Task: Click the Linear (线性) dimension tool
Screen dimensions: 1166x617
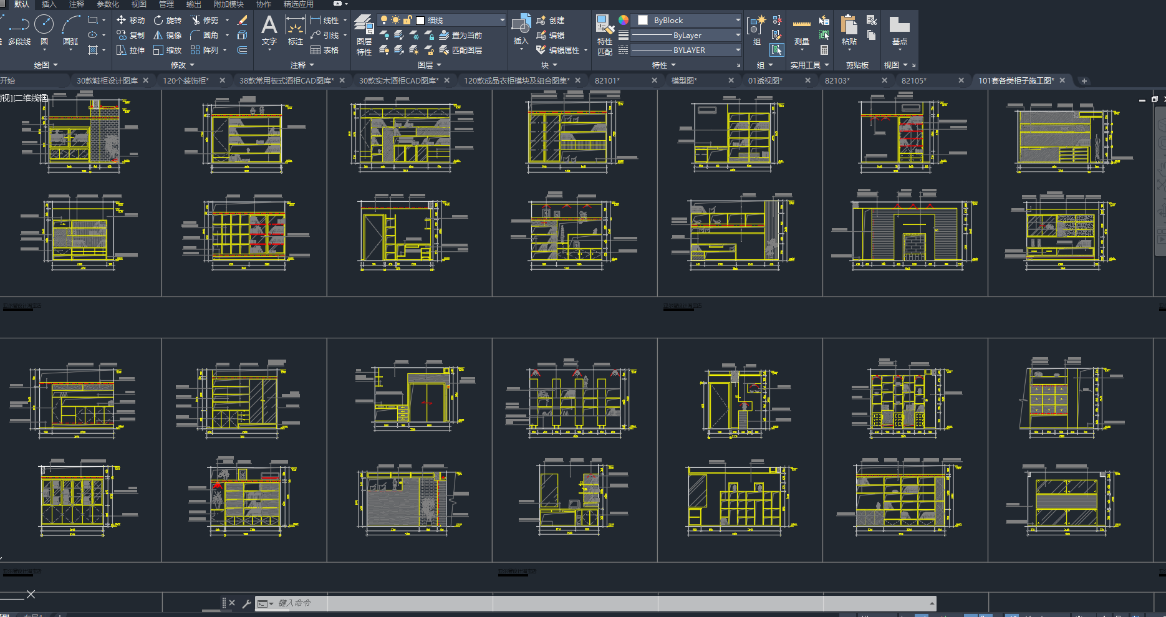Action: [x=325, y=21]
